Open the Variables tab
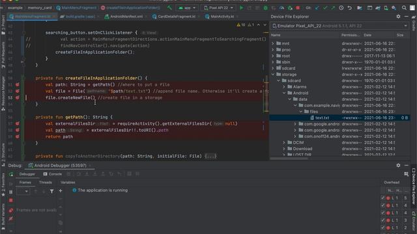Image resolution: width=417 pixels, height=234 pixels. (68, 183)
